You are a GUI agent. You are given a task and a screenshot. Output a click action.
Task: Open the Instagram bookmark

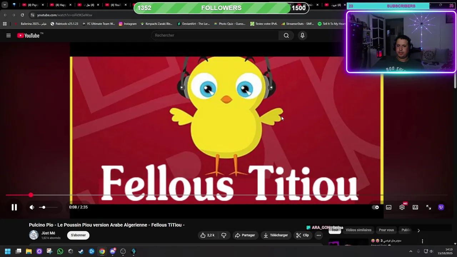(127, 24)
